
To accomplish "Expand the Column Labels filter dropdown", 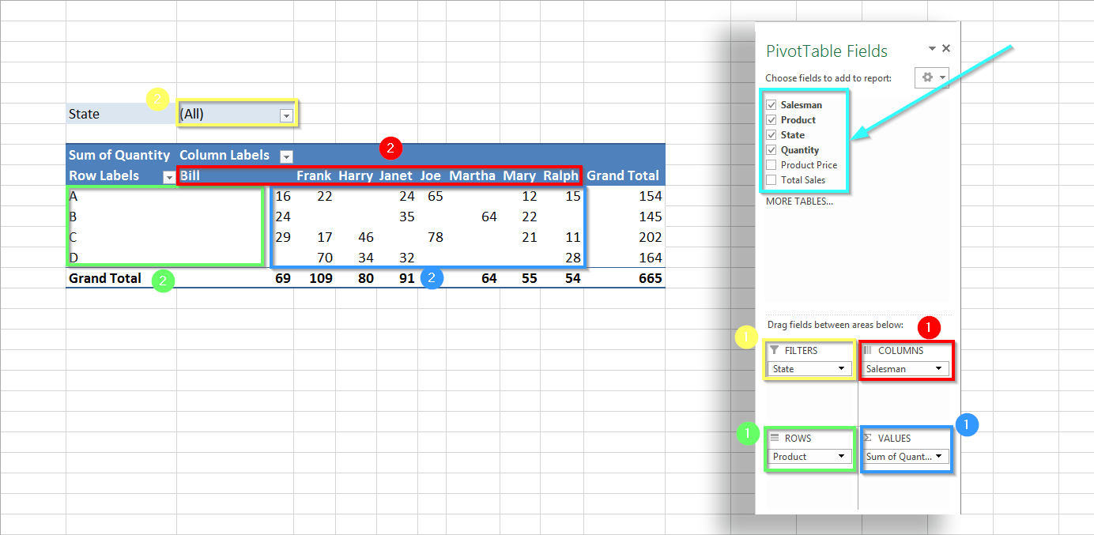I will tap(286, 156).
